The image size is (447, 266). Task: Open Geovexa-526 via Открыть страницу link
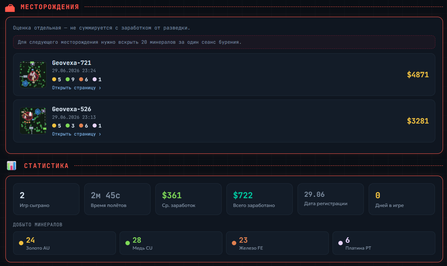(77, 134)
